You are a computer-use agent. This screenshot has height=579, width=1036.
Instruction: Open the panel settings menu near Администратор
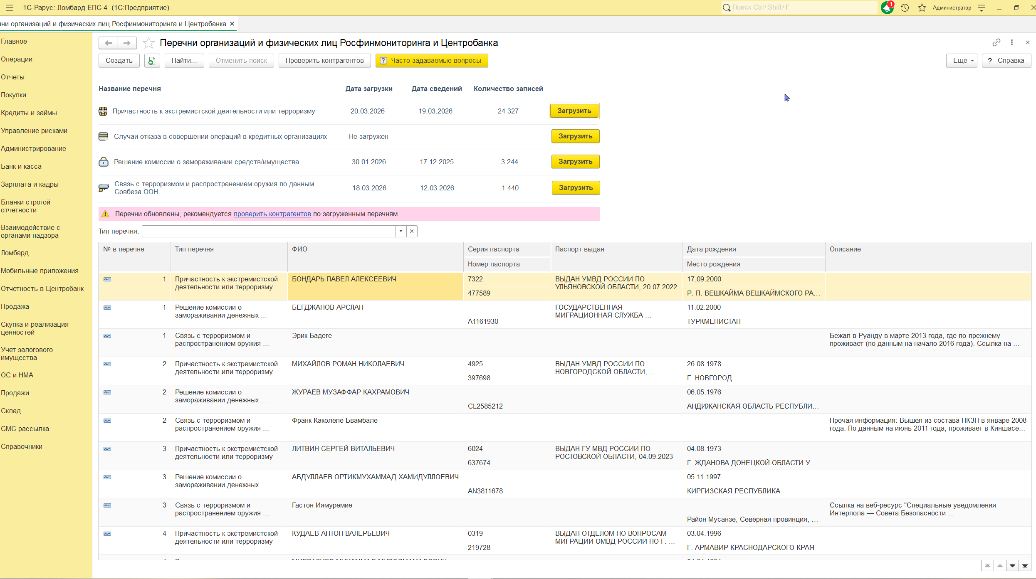click(x=982, y=7)
